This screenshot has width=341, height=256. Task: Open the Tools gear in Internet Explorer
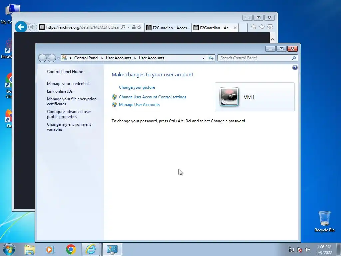[x=270, y=27]
